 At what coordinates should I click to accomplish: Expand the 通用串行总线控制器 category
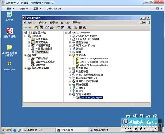pyautogui.click(x=70, y=81)
